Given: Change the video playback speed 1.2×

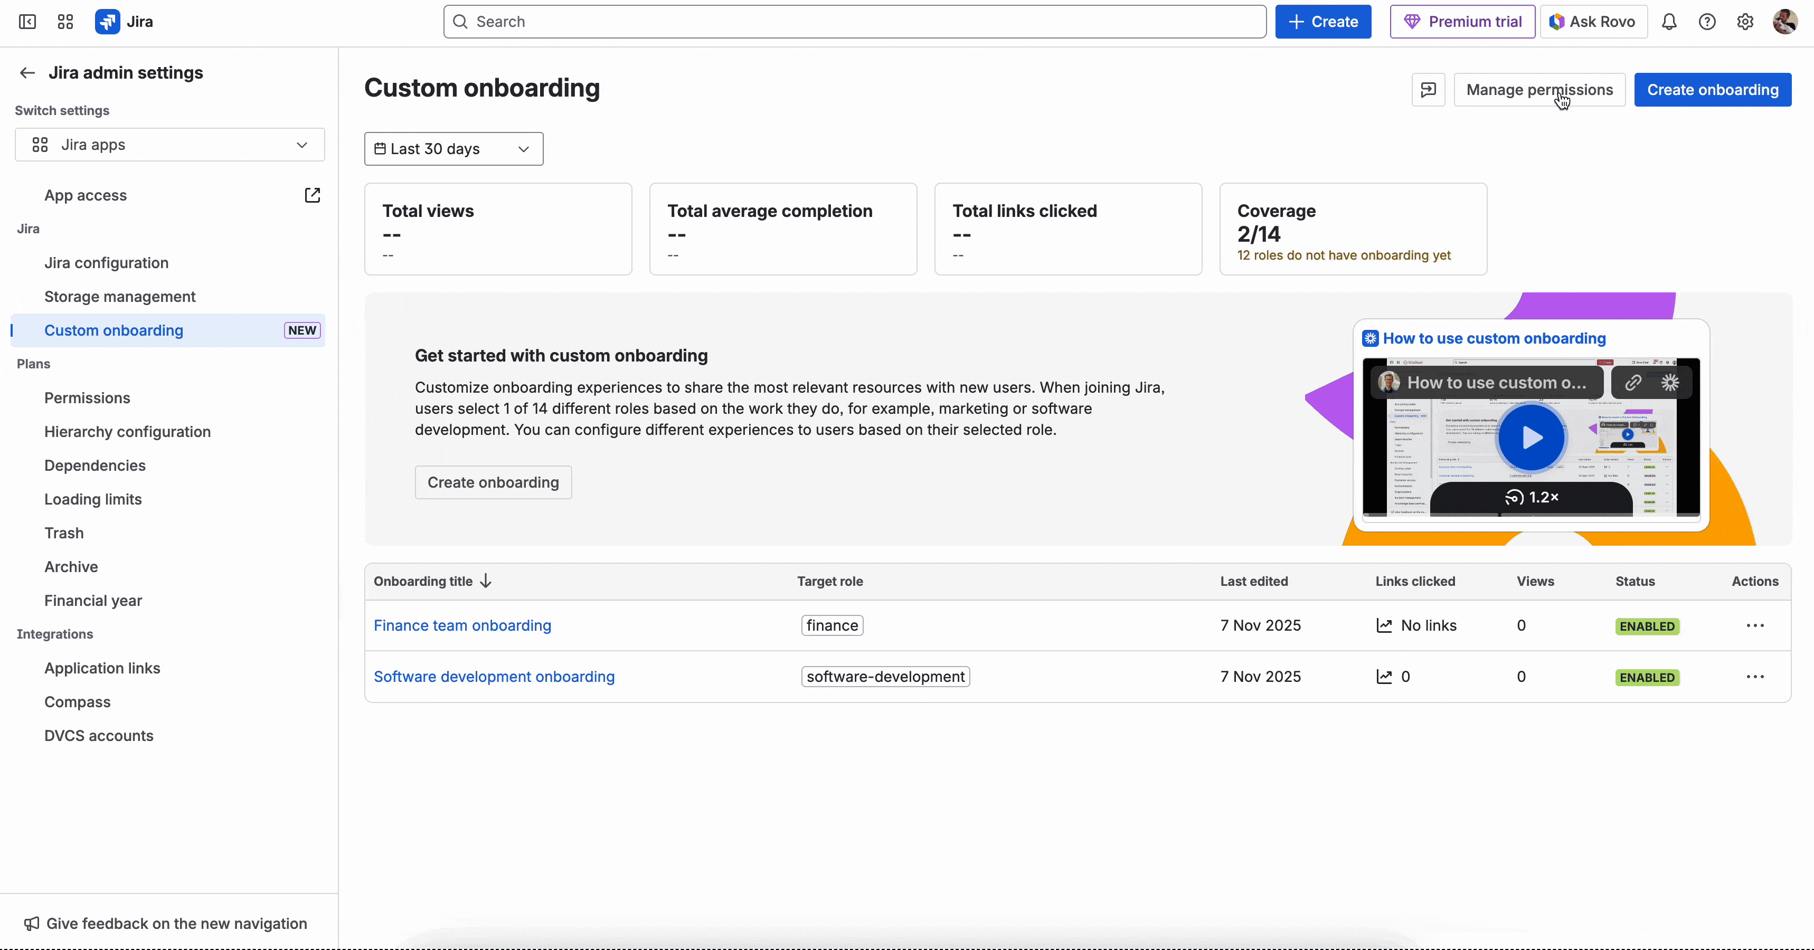Looking at the screenshot, I should pyautogui.click(x=1532, y=497).
